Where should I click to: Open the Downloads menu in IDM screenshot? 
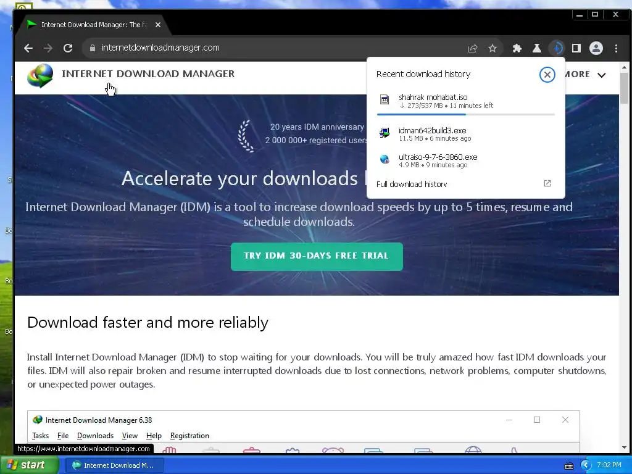[x=95, y=436]
